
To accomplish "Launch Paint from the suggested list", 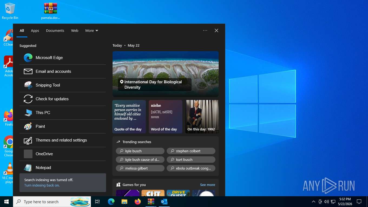I will point(63,126).
